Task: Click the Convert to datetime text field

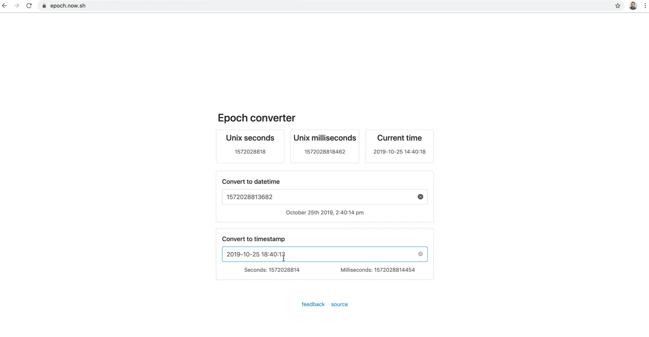Action: point(319,197)
